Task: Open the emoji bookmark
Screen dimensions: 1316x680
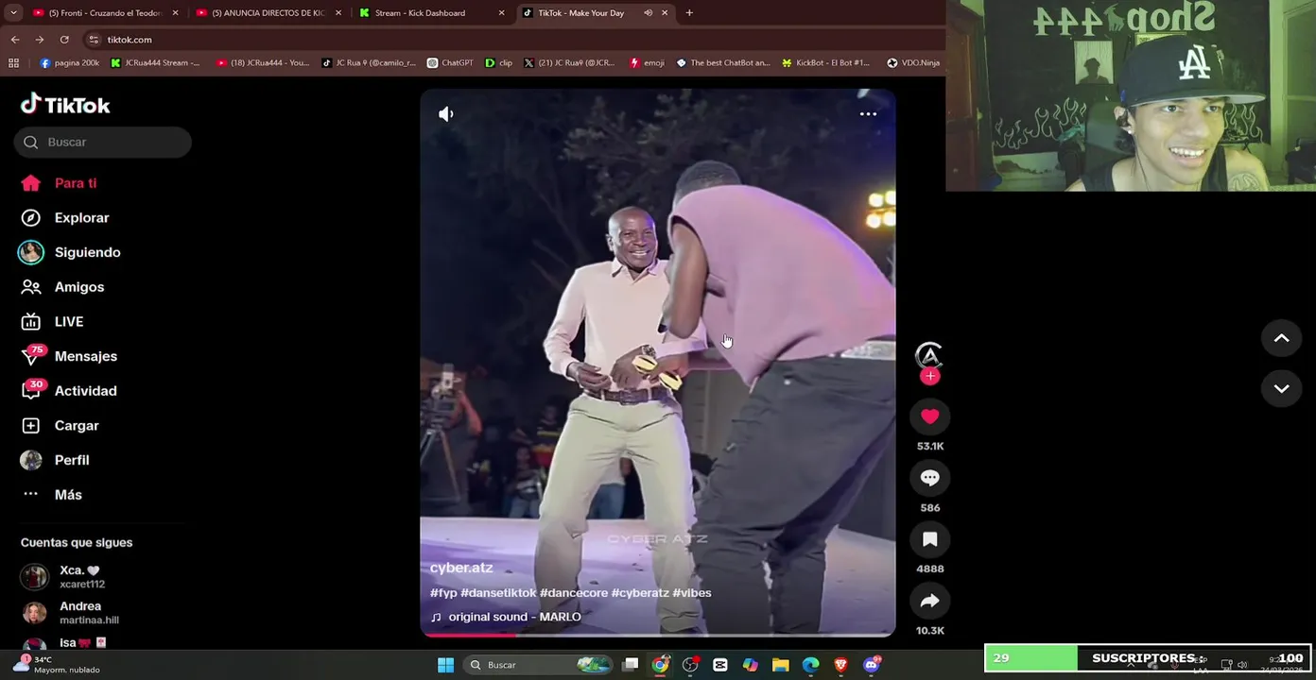Action: [x=647, y=63]
